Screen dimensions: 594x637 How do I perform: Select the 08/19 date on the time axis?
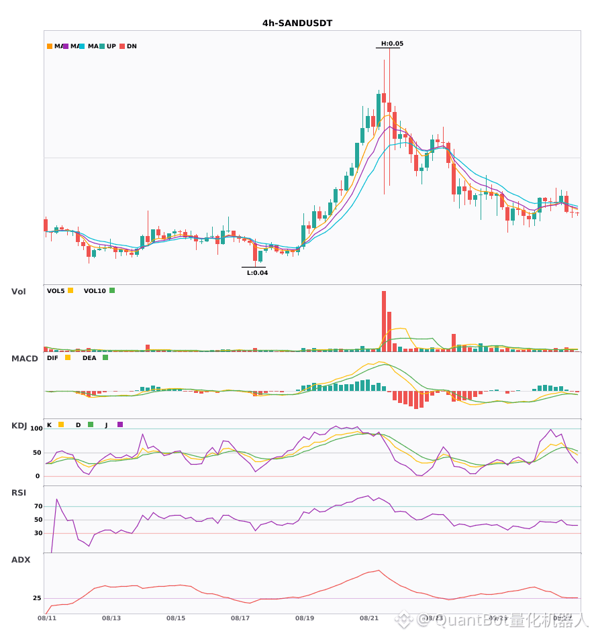coord(305,618)
